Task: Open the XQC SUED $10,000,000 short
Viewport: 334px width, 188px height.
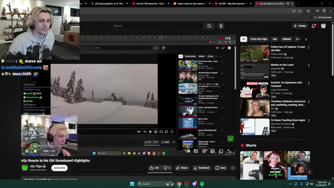Action: tap(275, 165)
